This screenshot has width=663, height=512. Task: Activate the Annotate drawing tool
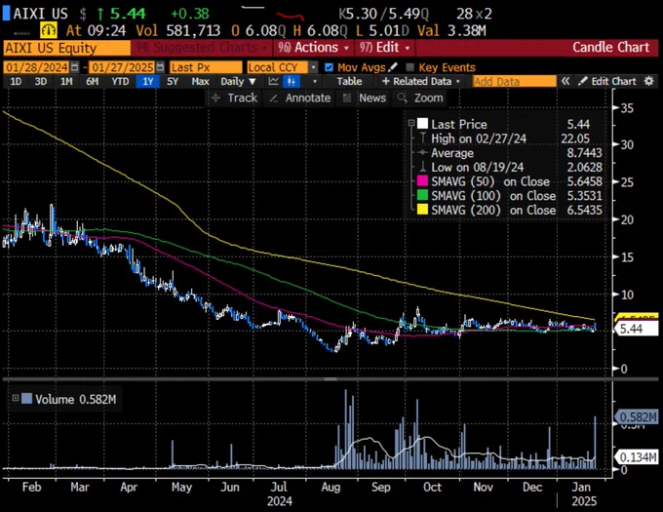pyautogui.click(x=299, y=98)
